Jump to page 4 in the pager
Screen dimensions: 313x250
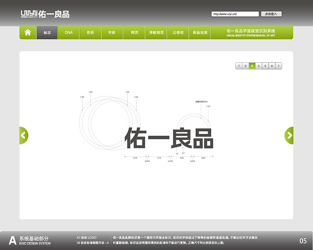259,66
